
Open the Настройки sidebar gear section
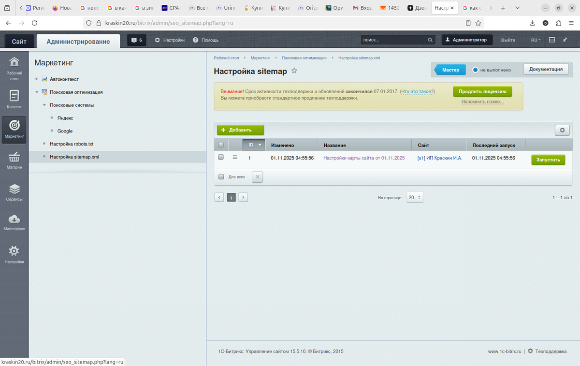14,255
